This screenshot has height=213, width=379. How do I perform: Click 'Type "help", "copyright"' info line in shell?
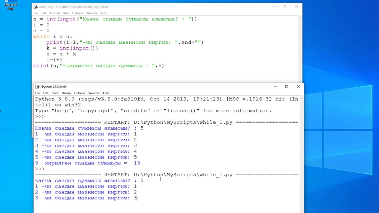[153, 111]
